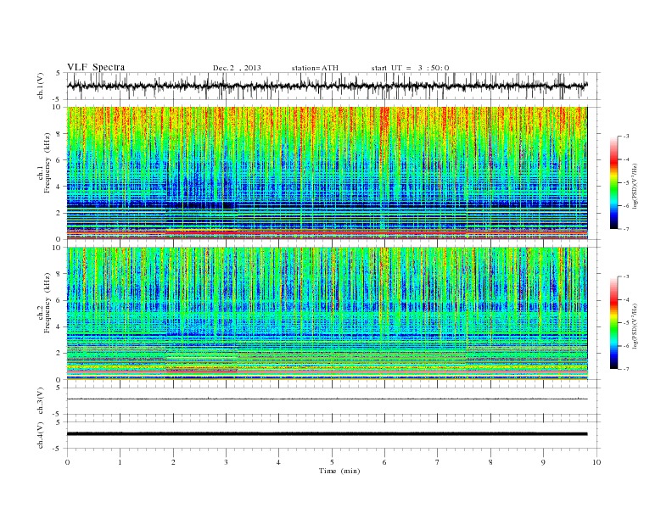Click the "-3" tick on ch.1 color bar
Screen dimensions: 672x519
click(x=626, y=137)
